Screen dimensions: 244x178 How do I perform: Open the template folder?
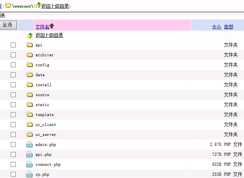44,114
